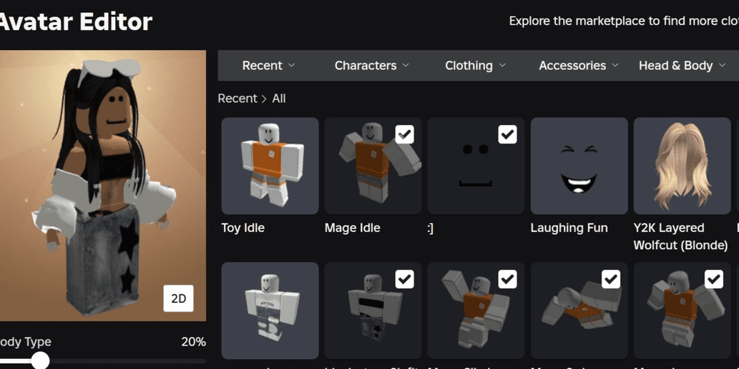Open the Characters tab

371,66
